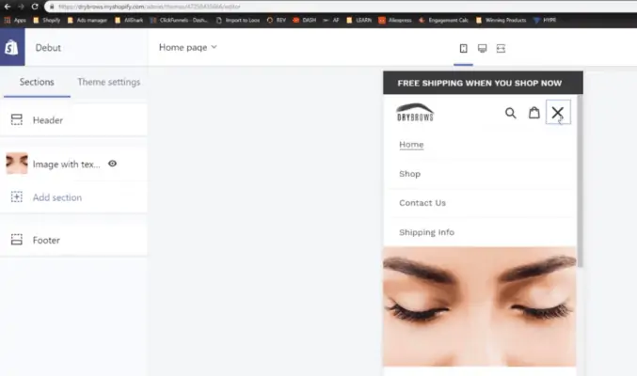The height and width of the screenshot is (376, 637).
Task: Click the preview pane scrollbar
Action: click(580, 180)
